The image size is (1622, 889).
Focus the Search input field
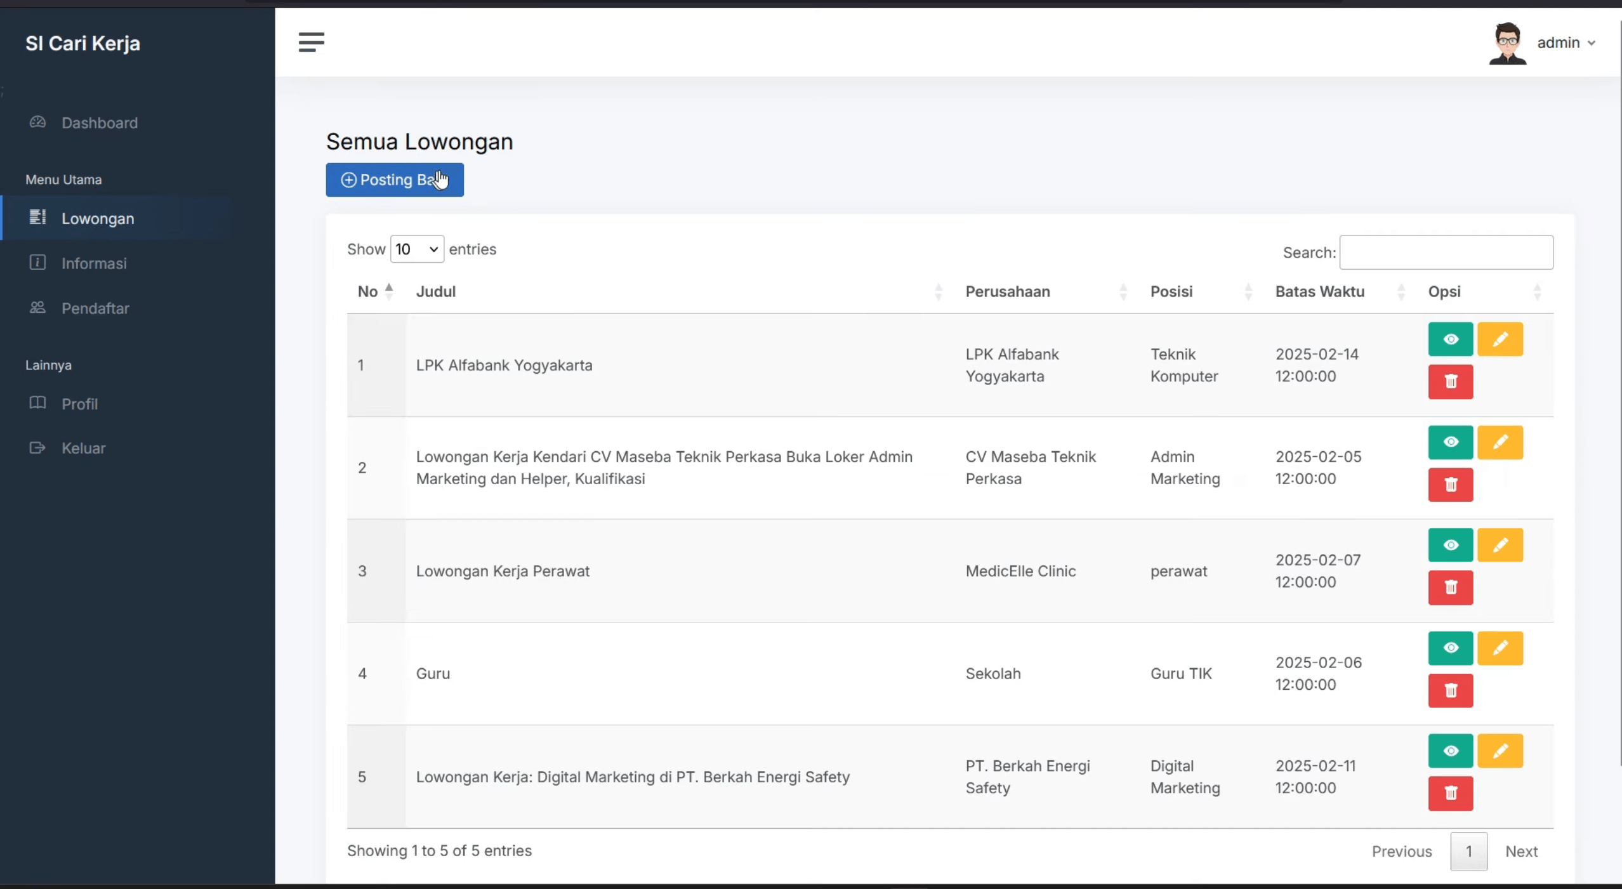coord(1446,253)
